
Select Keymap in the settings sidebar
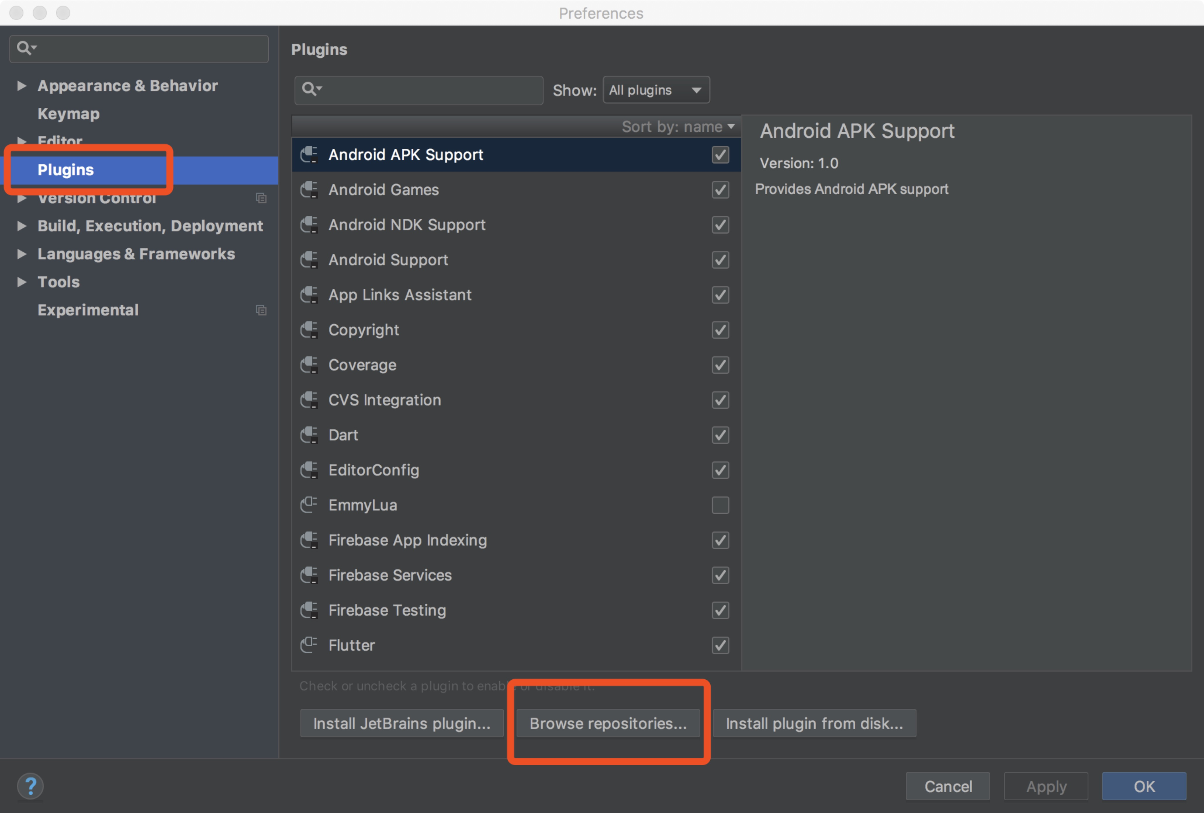coord(68,113)
